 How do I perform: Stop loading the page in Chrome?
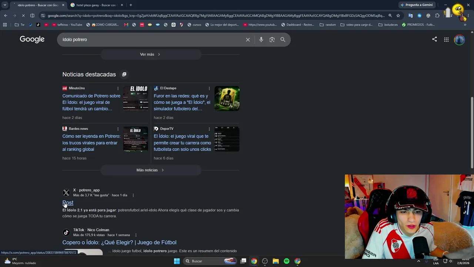point(23,16)
